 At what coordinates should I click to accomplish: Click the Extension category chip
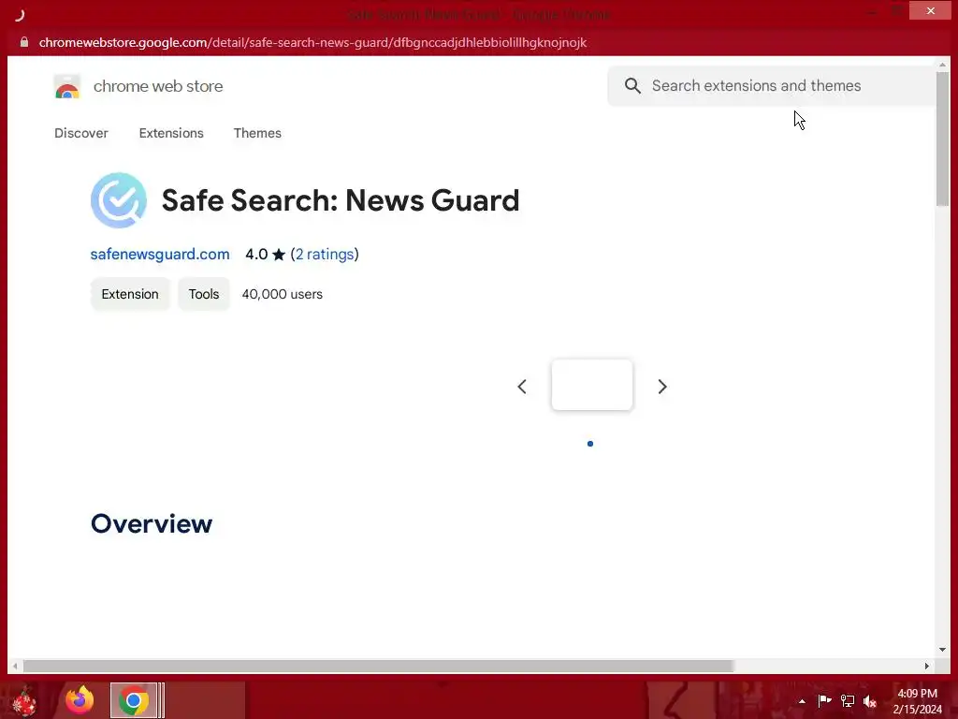click(x=130, y=294)
